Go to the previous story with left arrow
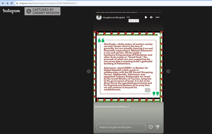Image resolution: width=212 pixels, height=134 pixels. [x=89, y=71]
